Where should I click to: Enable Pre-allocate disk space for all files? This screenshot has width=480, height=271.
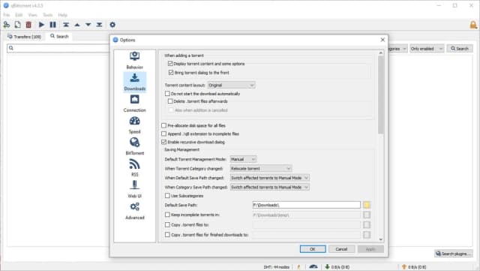(164, 125)
